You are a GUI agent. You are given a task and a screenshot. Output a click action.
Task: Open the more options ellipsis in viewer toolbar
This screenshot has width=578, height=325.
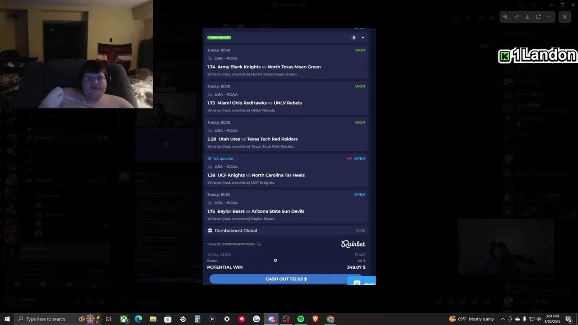pyautogui.click(x=549, y=17)
